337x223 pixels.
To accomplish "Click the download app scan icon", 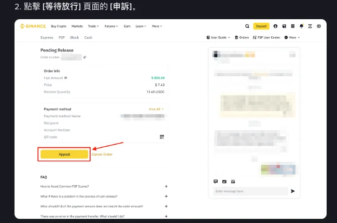I will tap(310, 26).
